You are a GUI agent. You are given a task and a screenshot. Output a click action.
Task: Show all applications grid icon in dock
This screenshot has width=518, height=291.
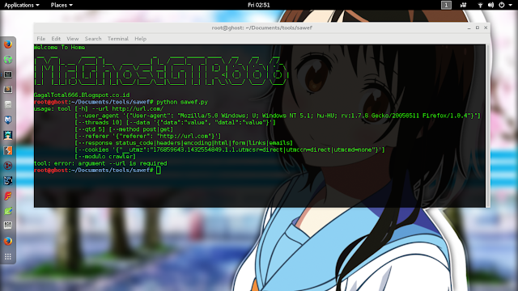8,256
